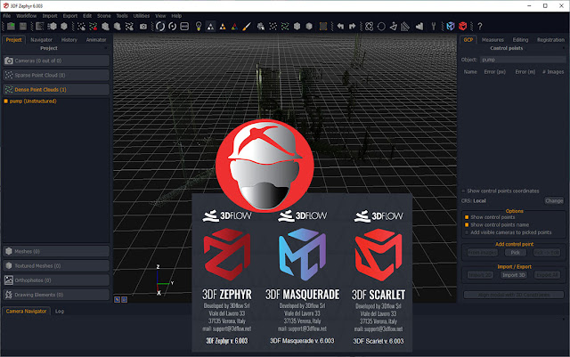Open the Tools menu
This screenshot has width=570, height=357.
(x=122, y=16)
